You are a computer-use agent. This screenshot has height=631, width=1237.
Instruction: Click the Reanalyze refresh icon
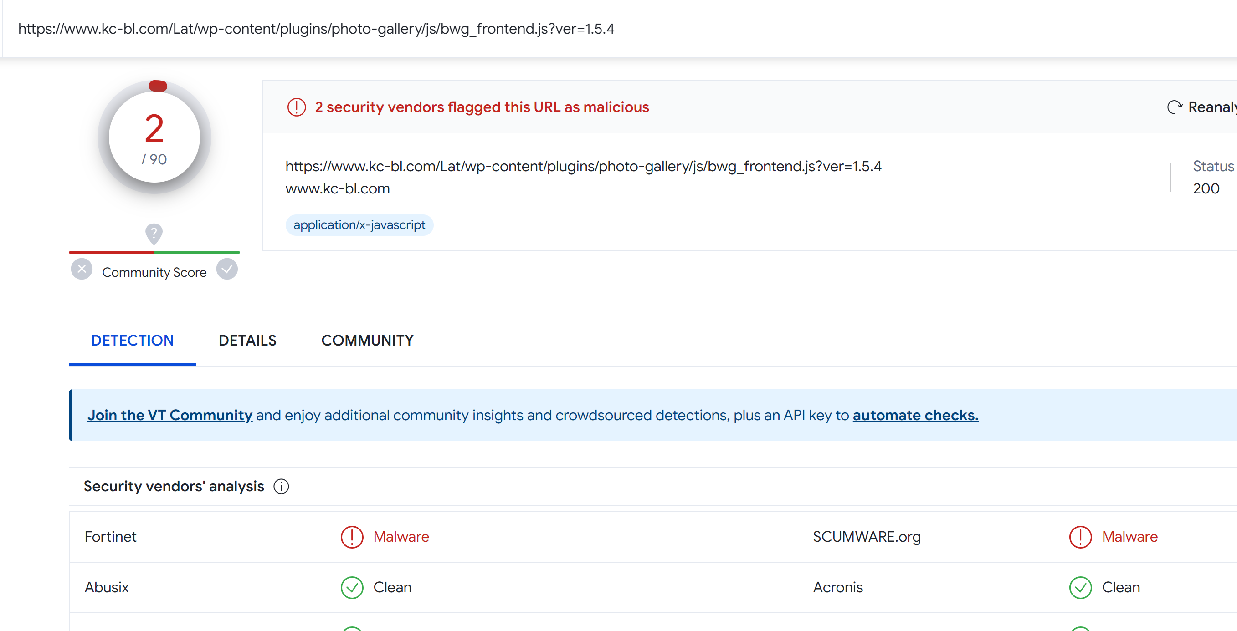tap(1175, 107)
